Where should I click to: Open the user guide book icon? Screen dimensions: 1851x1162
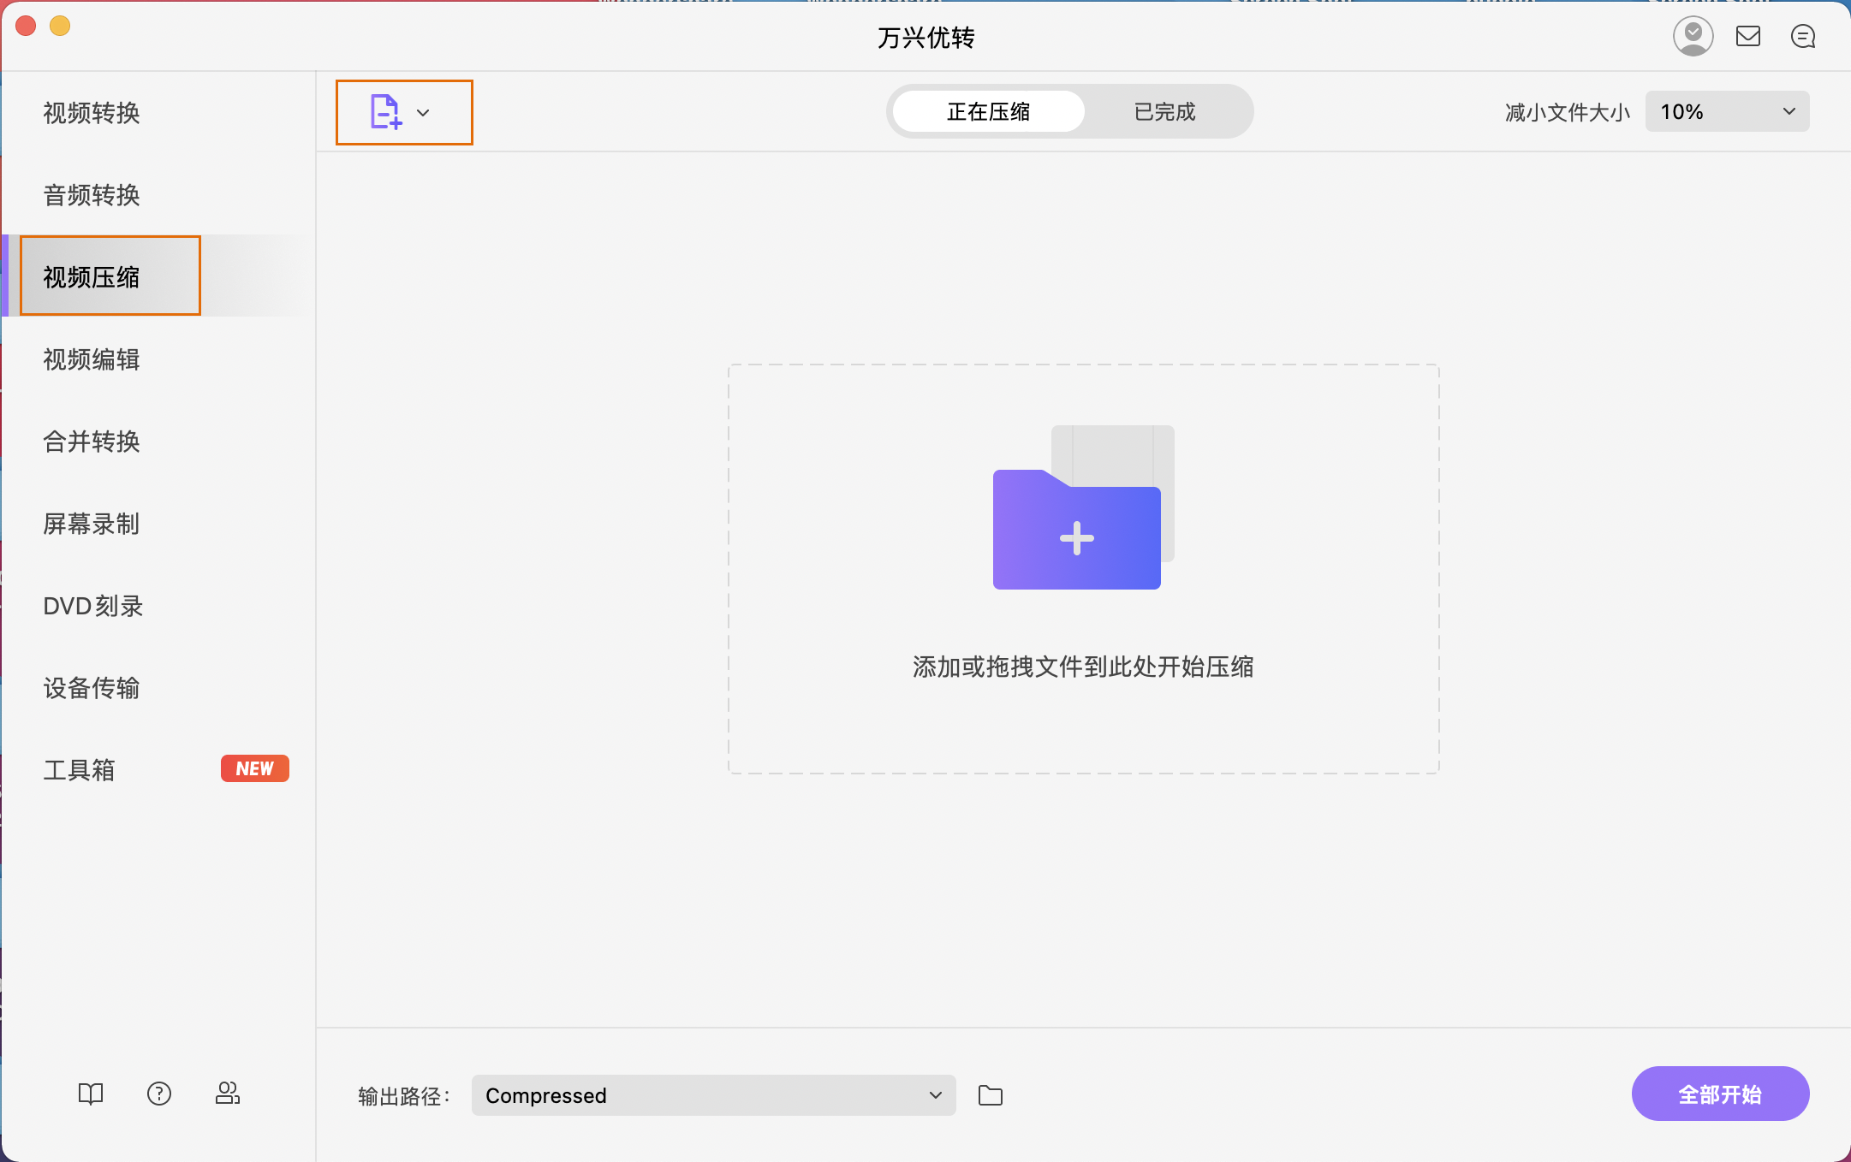pos(90,1094)
